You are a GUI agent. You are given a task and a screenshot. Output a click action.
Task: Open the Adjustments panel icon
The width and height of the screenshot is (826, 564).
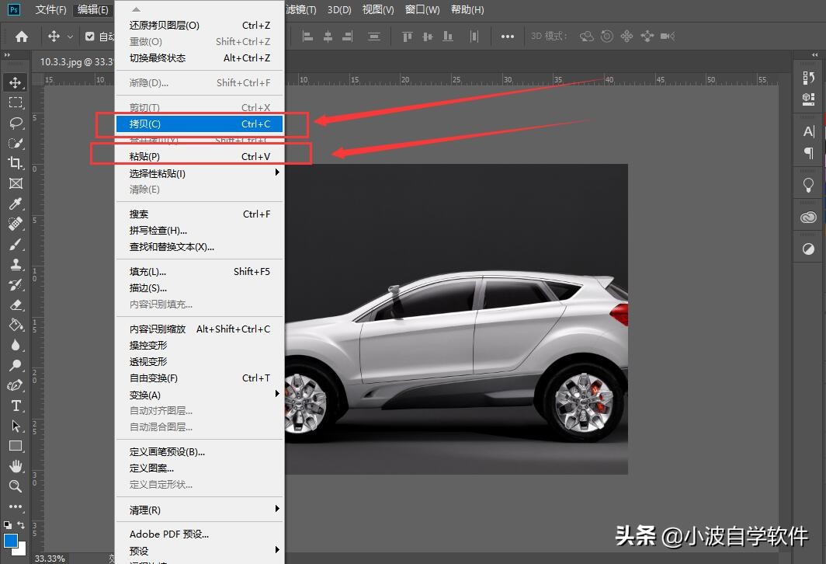[x=808, y=249]
